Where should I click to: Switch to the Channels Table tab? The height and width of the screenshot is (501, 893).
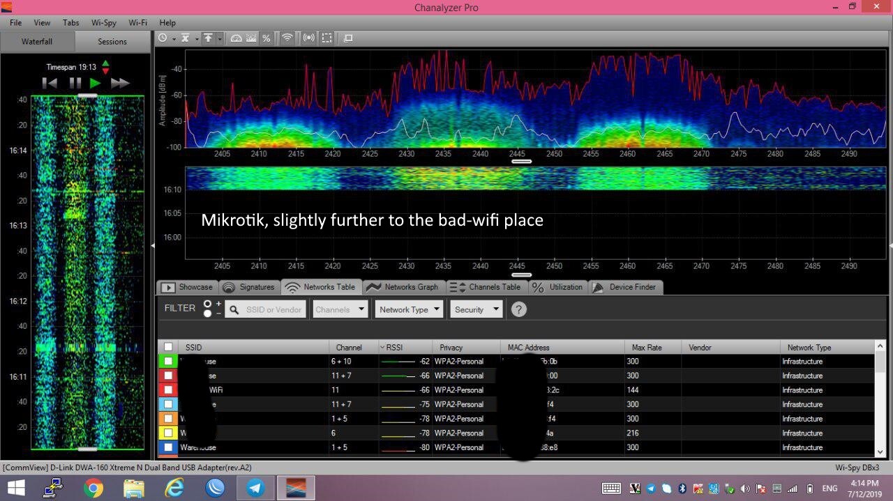[x=487, y=287]
